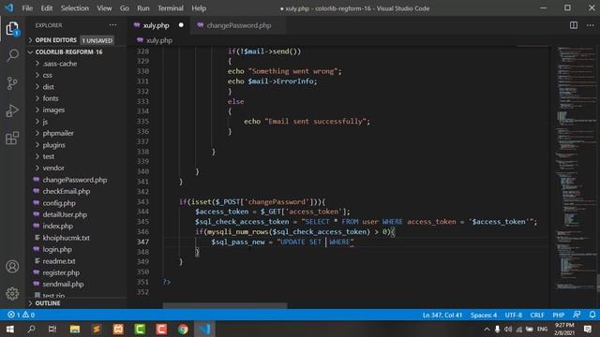Image resolution: width=600 pixels, height=337 pixels.
Task: Open sendmail.php in explorer
Action: [63, 285]
